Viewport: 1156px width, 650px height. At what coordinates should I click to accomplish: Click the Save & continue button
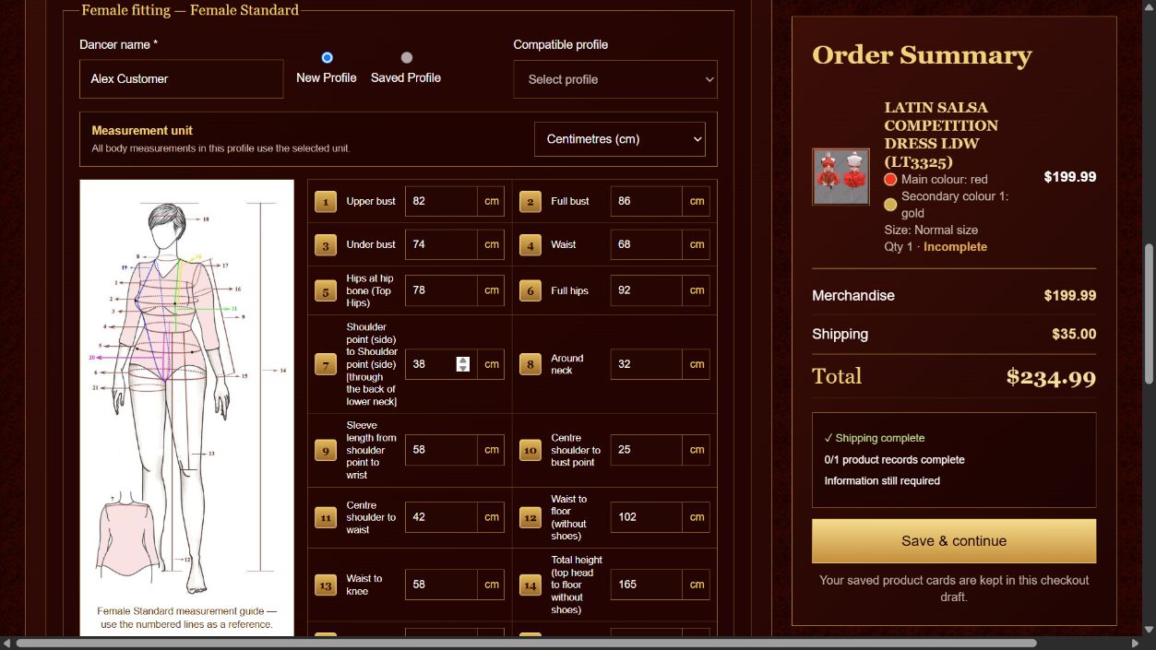pos(954,541)
